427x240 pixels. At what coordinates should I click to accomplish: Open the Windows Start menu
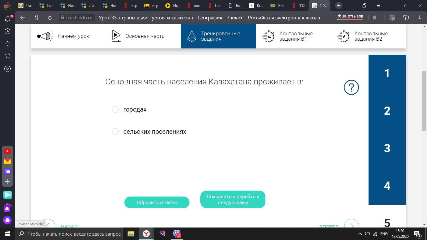click(8, 234)
